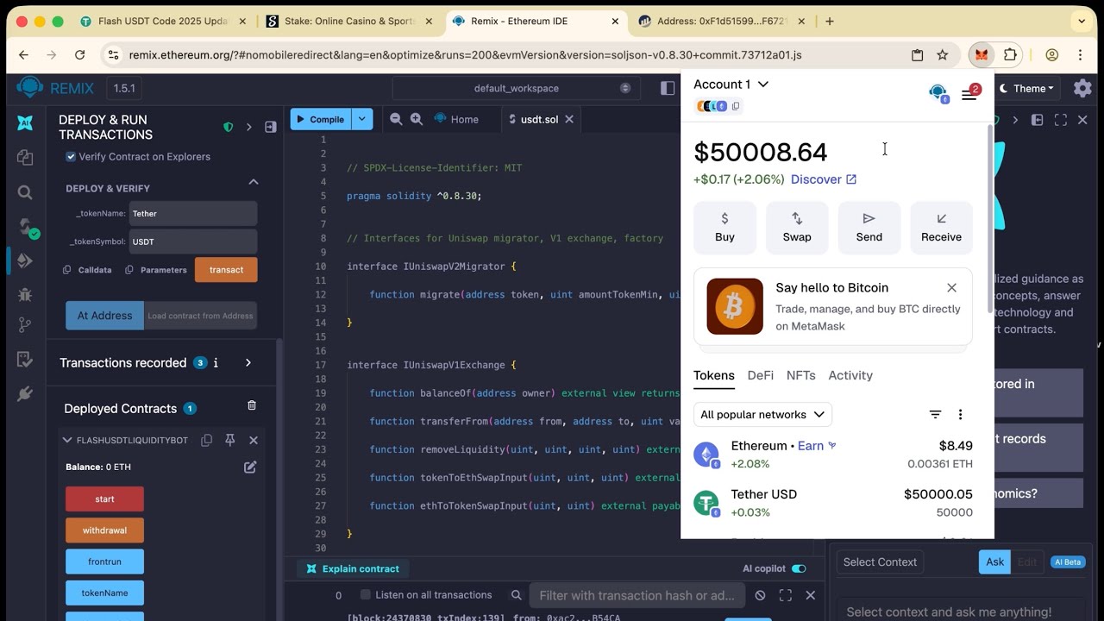
Task: Open the All popular networks dropdown
Action: (762, 415)
